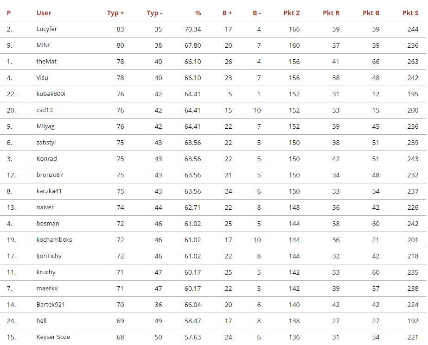Open kubak800i user entry
Image resolution: width=428 pixels, height=345 pixels.
click(x=51, y=94)
